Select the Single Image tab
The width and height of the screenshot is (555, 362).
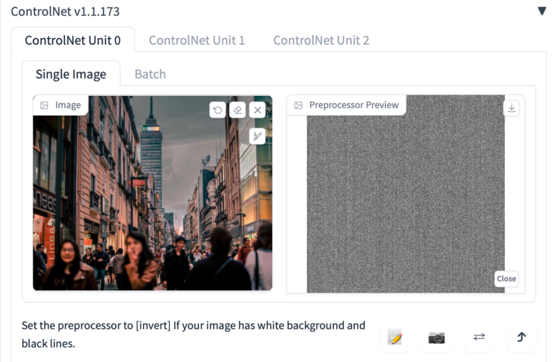(71, 74)
